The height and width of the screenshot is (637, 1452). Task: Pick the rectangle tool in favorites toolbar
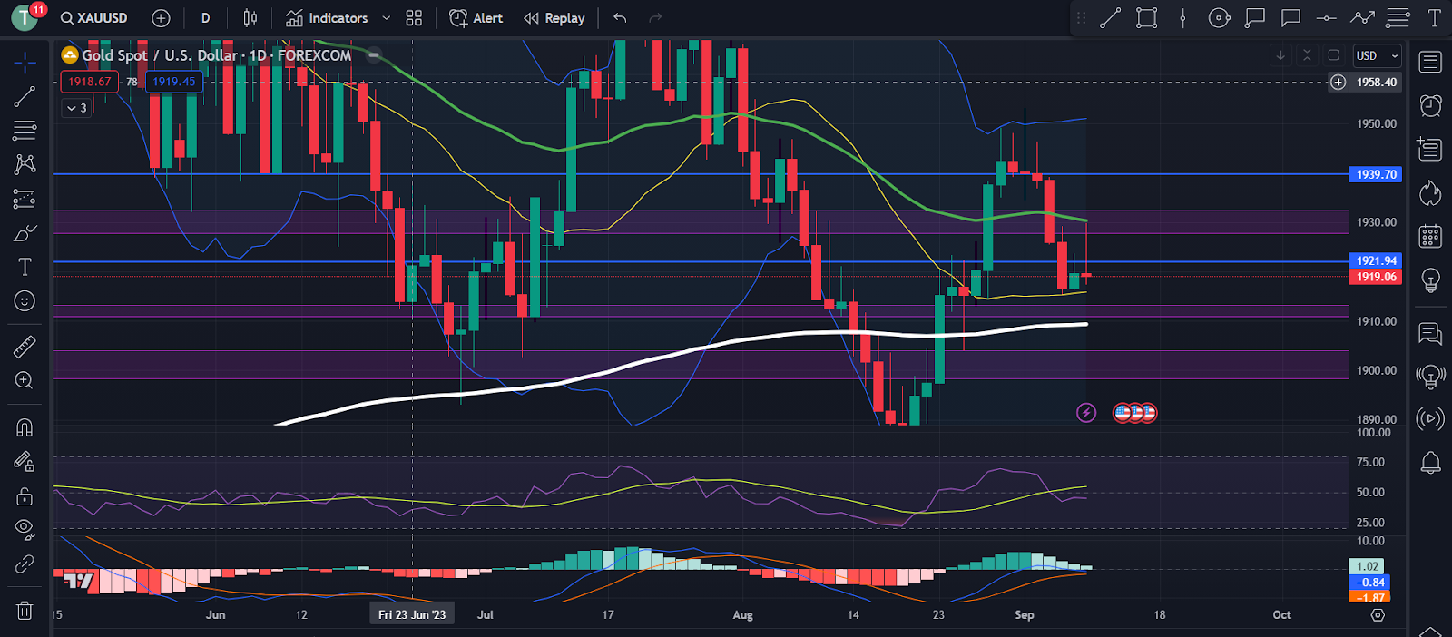click(1146, 18)
